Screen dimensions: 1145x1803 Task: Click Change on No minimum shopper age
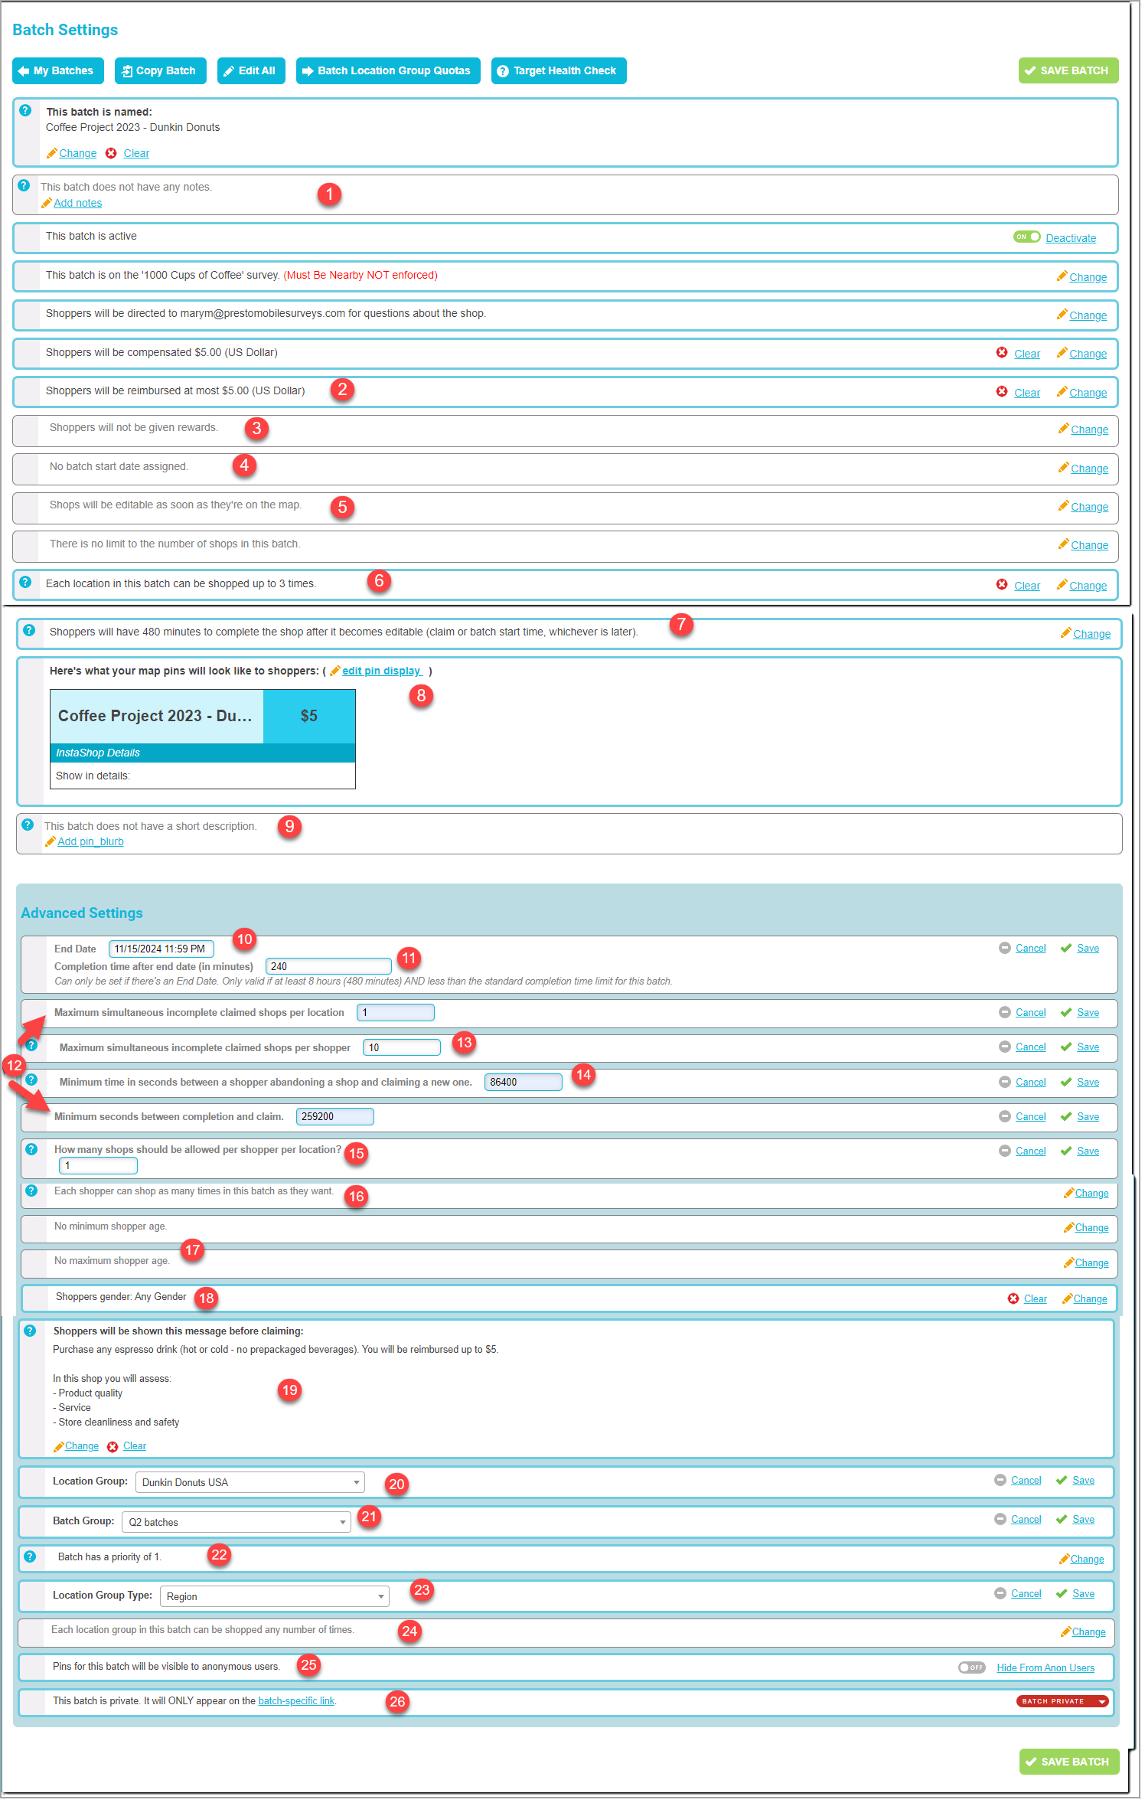pos(1091,1227)
